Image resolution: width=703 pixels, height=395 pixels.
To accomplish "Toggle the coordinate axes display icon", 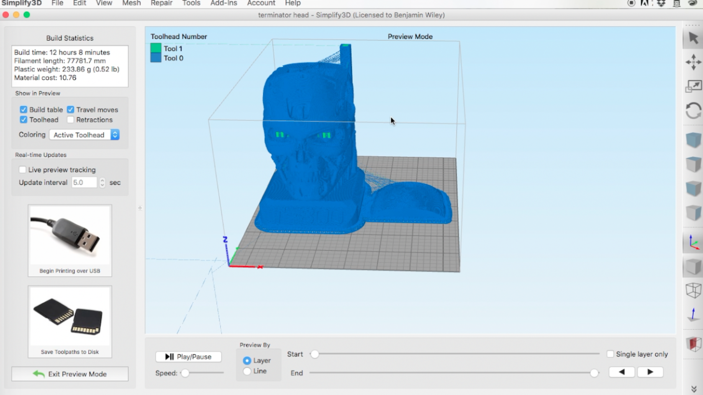I will click(693, 242).
